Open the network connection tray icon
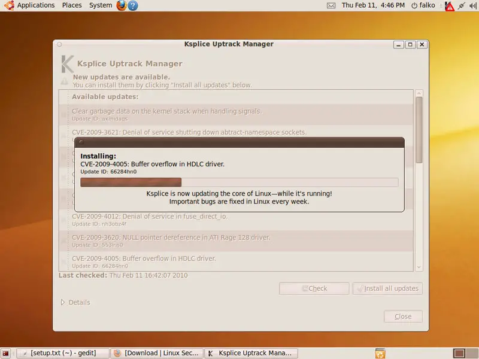The width and height of the screenshot is (479, 359). [461, 5]
